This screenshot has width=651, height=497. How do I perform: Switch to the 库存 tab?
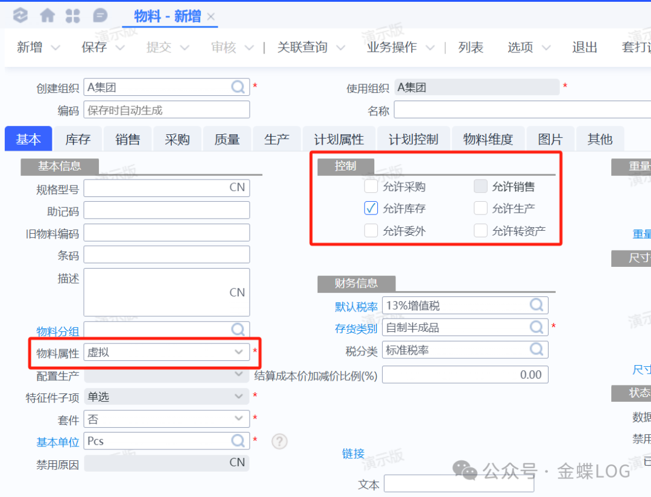click(x=78, y=140)
